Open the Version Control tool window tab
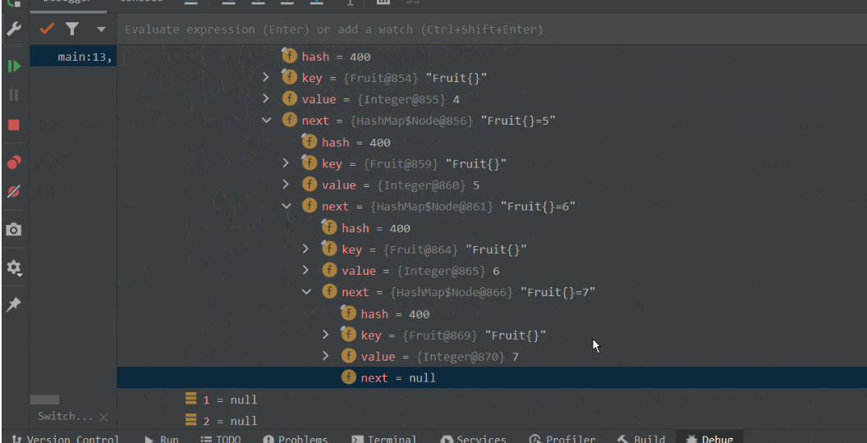867x443 pixels. (x=65, y=439)
